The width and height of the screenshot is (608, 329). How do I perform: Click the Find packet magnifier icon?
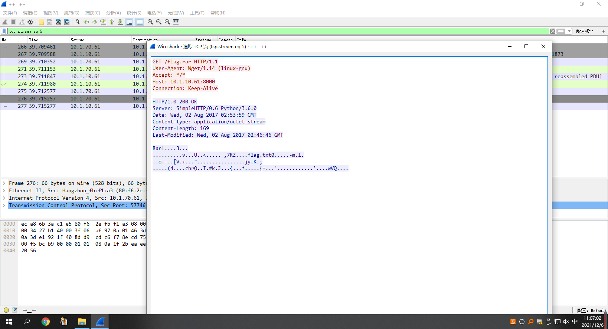[x=78, y=22]
